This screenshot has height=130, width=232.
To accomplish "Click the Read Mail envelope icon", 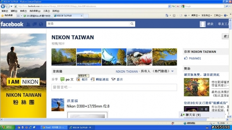I will 181,15.
